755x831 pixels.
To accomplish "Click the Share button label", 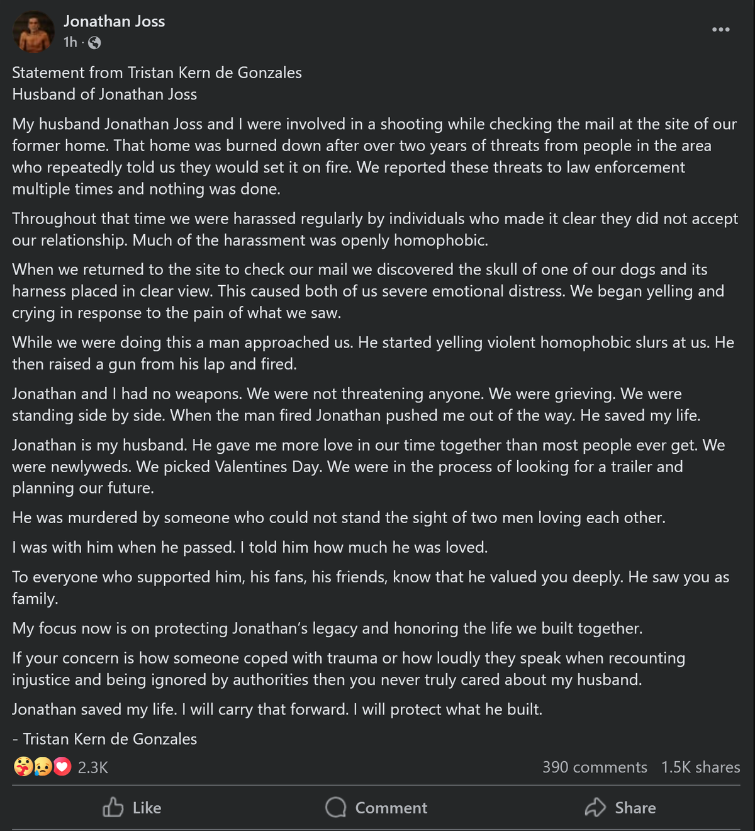I will pyautogui.click(x=634, y=808).
